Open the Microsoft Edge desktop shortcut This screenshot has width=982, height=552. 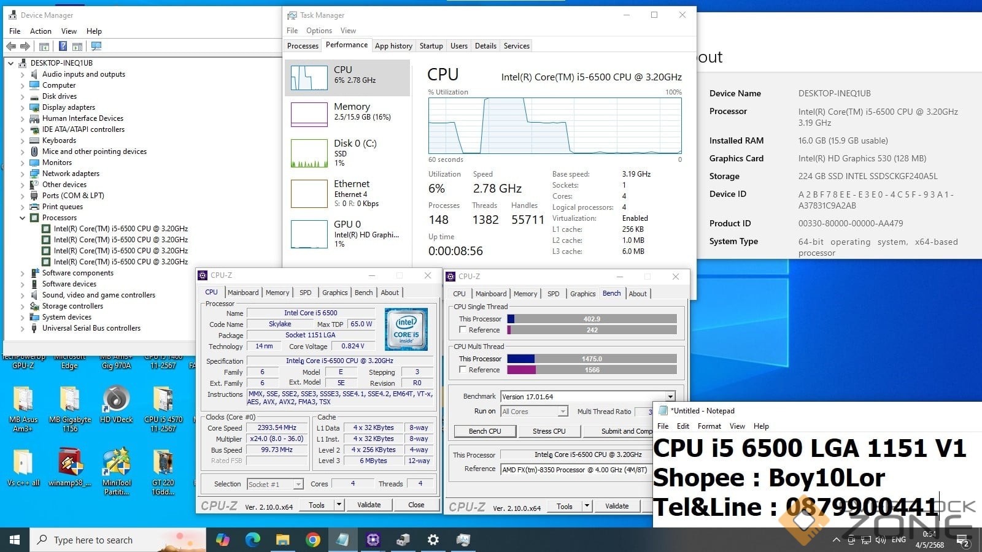tap(69, 362)
